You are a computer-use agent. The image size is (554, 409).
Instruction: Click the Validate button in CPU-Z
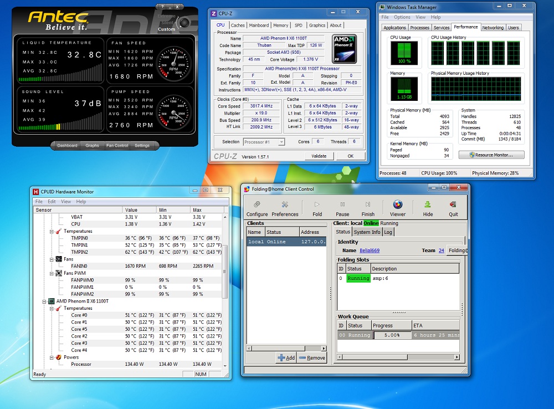point(319,156)
